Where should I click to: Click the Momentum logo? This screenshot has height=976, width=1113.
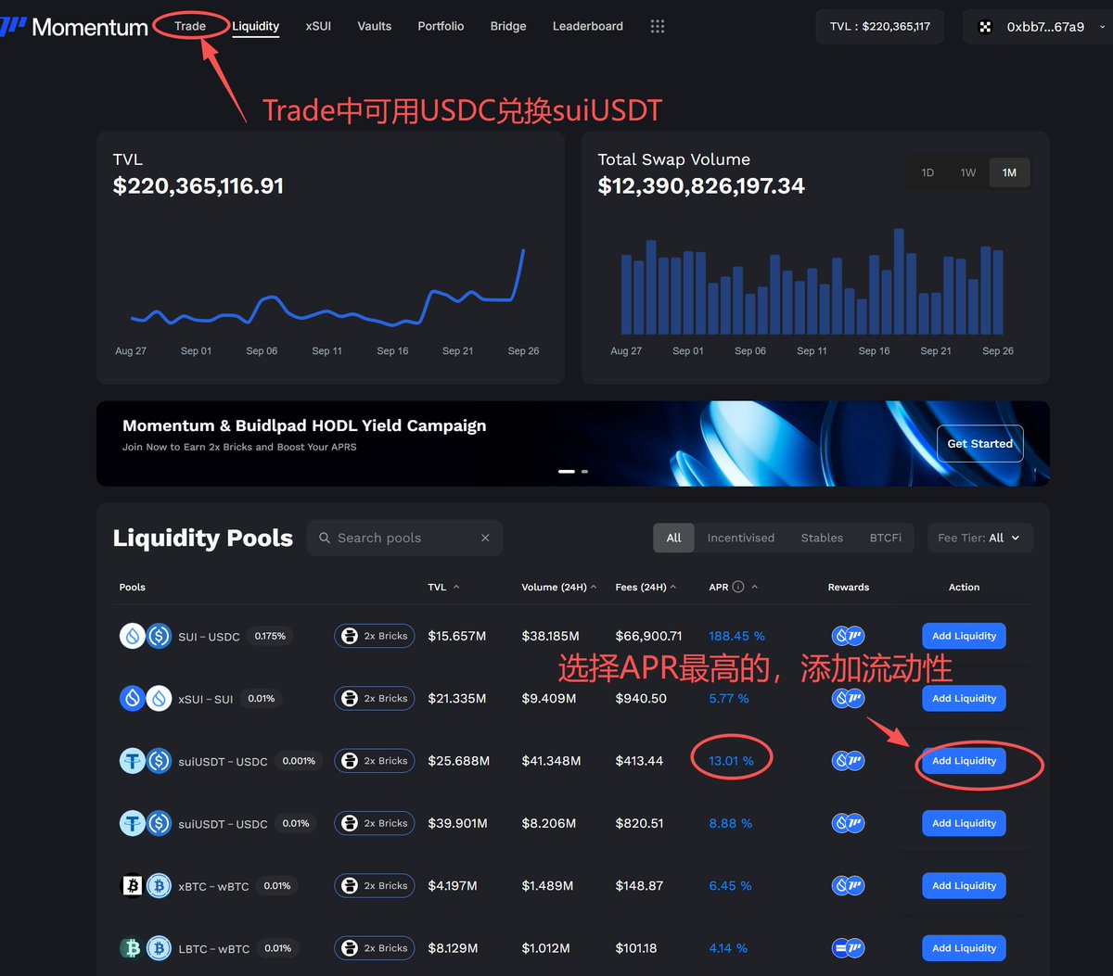tap(74, 27)
